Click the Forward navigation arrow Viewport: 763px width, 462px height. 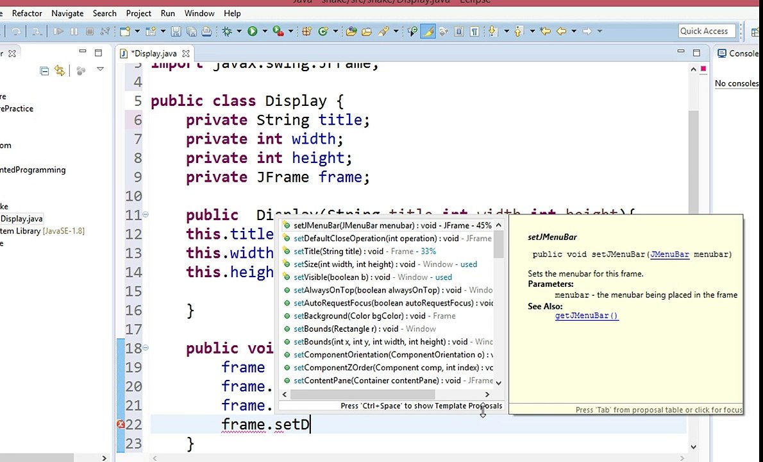(x=587, y=31)
